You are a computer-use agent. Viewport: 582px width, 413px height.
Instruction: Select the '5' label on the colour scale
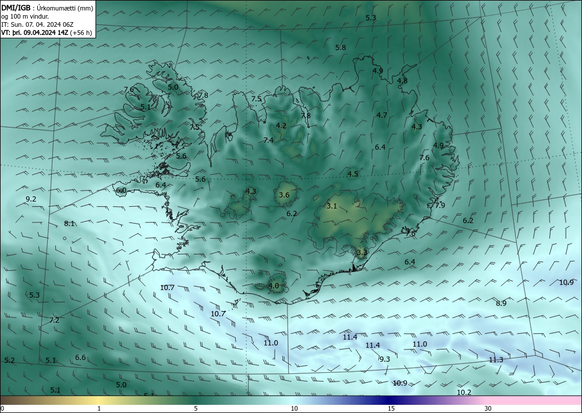pyautogui.click(x=196, y=409)
